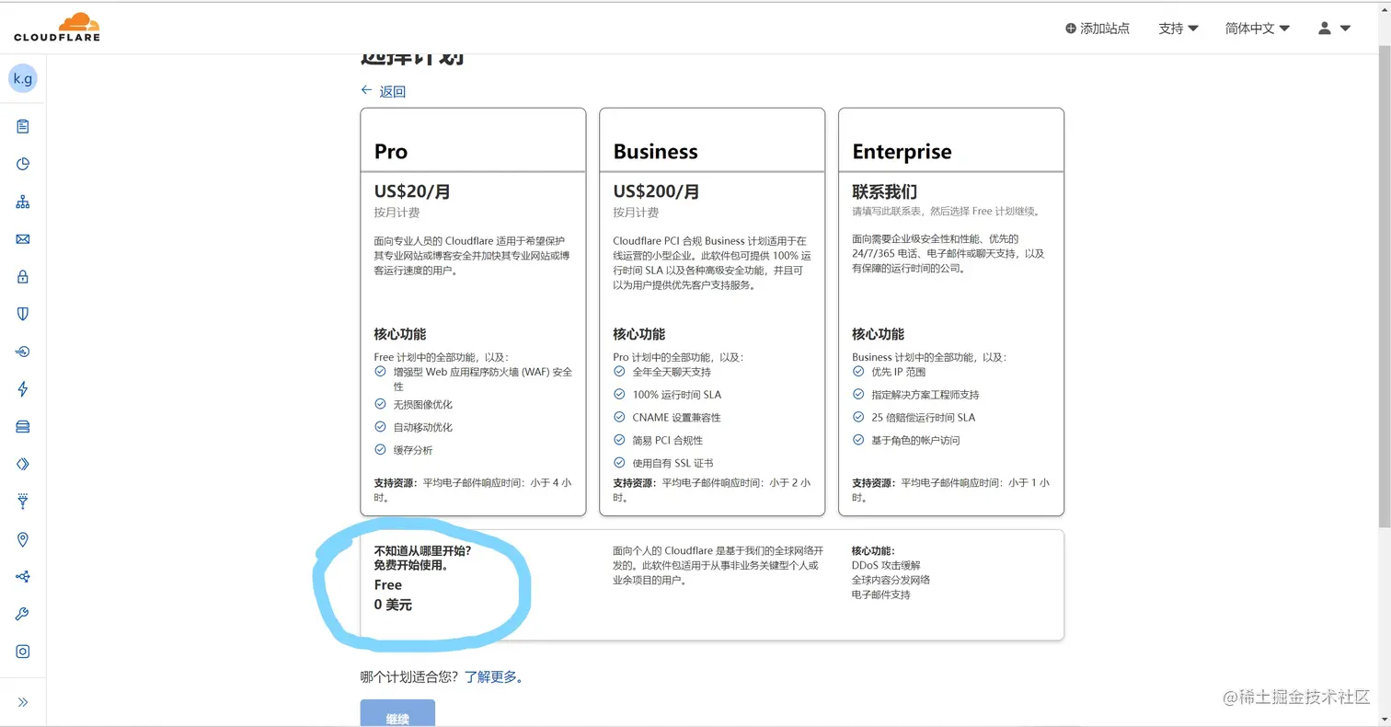Screen dimensions: 1391x727
Task: Open the Security shield icon
Action: tap(23, 314)
